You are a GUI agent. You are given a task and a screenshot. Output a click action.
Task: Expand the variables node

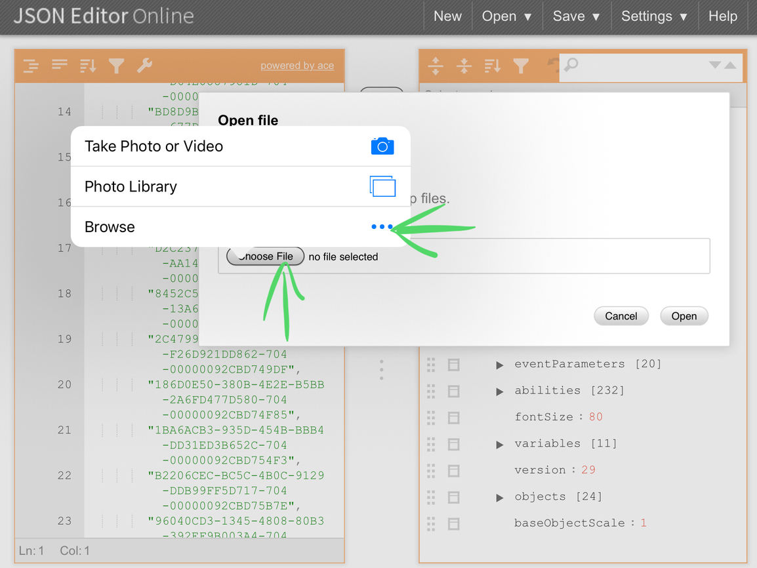500,445
